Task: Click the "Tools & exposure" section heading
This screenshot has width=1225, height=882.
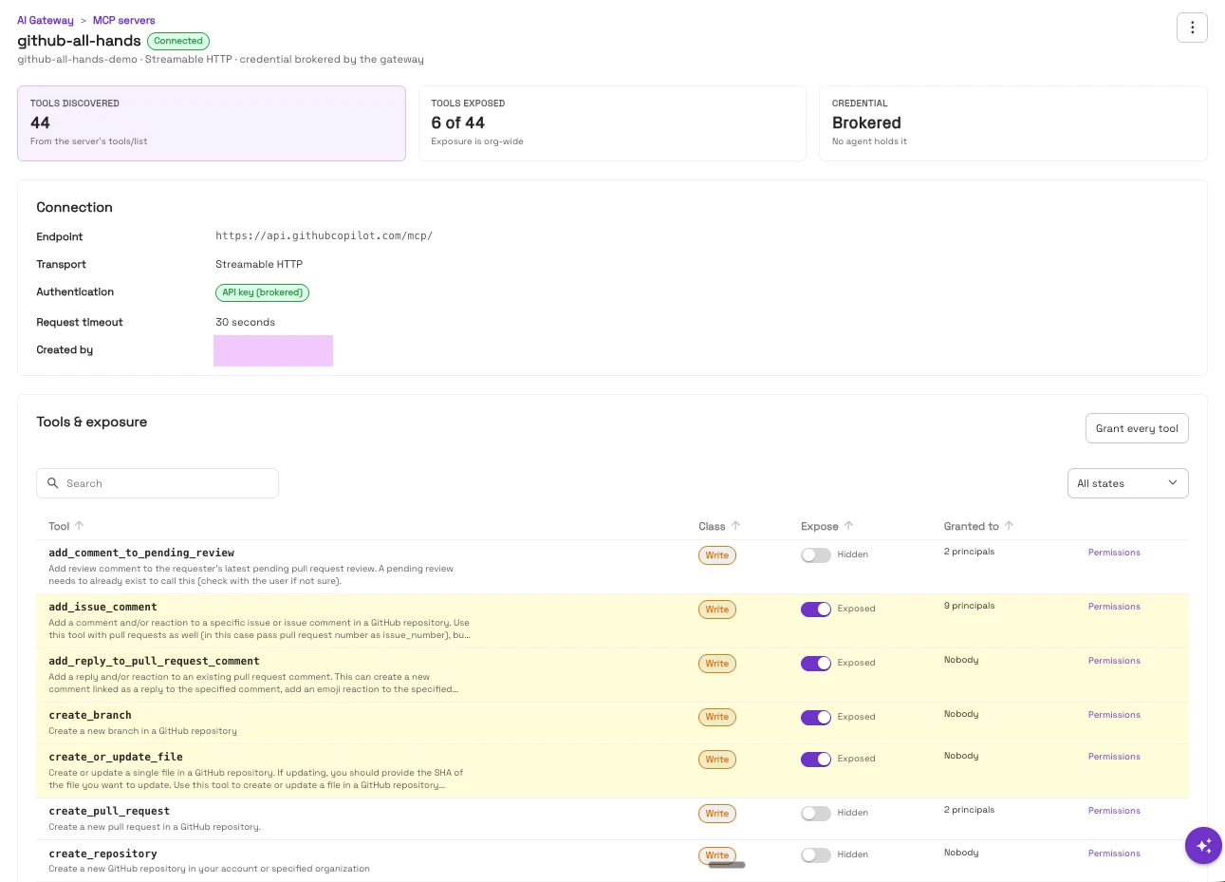Action: 92,422
